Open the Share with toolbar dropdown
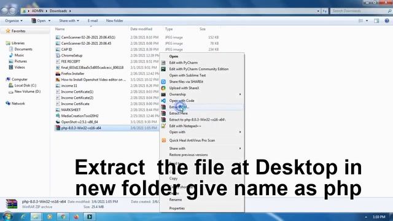This screenshot has height=221, width=393. 69,21
